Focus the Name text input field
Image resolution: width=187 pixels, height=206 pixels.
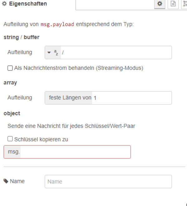108,181
